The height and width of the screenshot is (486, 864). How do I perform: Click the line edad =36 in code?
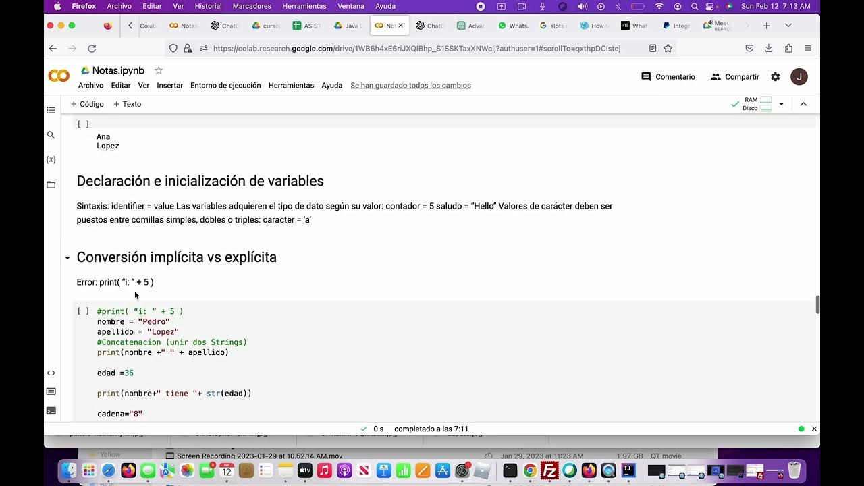(x=115, y=373)
